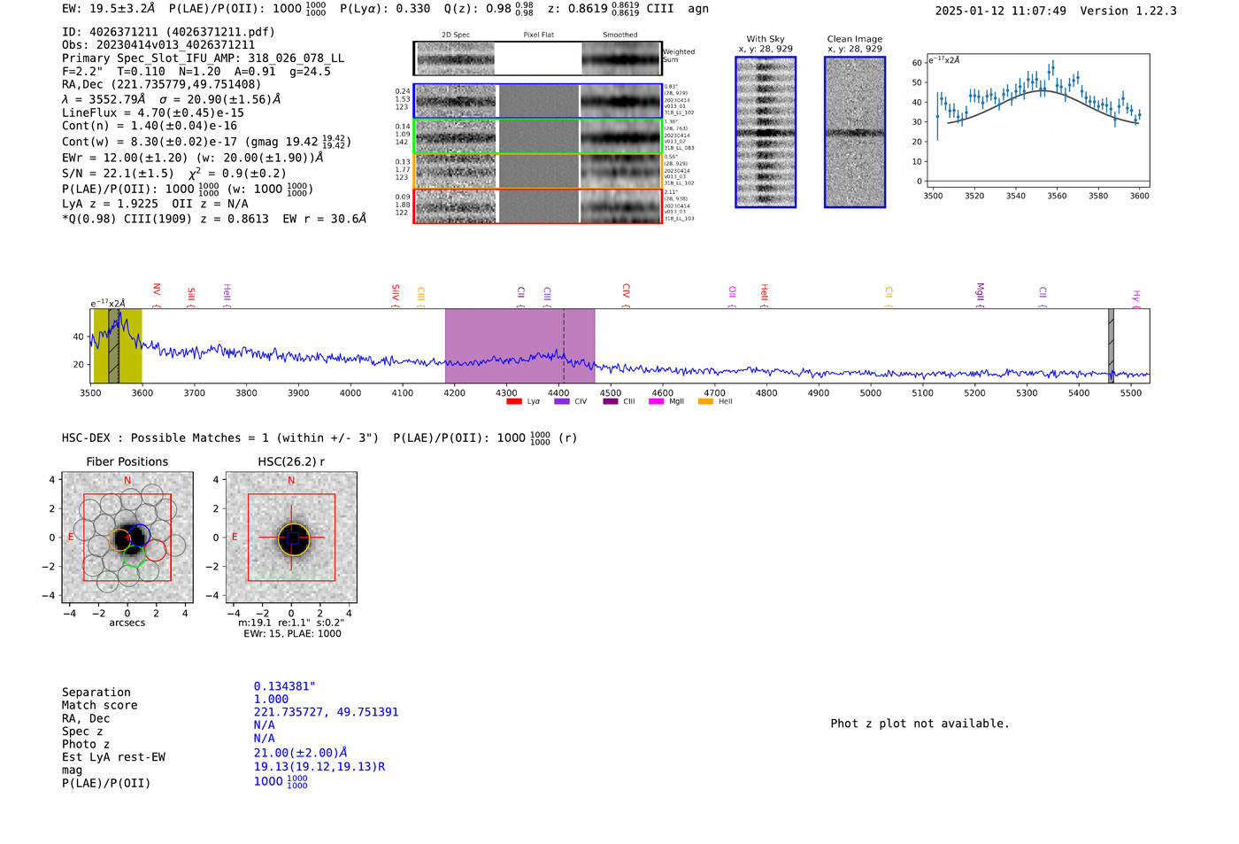Open the With Sky cutout image

click(766, 132)
